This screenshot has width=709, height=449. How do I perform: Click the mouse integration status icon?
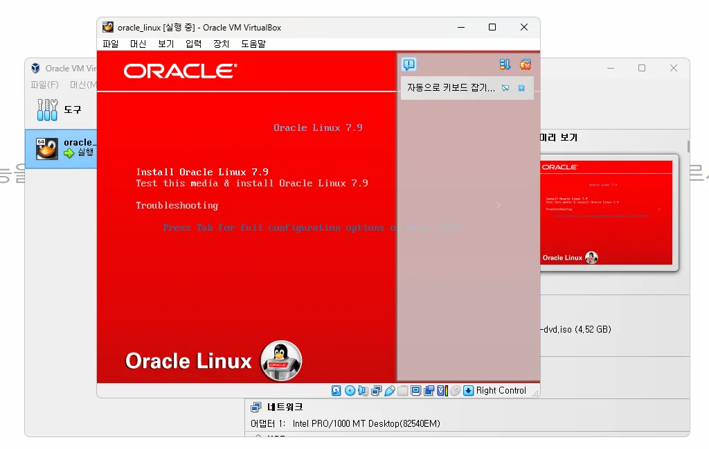456,391
